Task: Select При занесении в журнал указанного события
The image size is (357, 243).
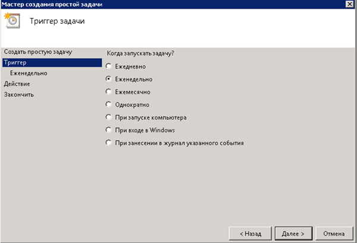Action: (108, 143)
